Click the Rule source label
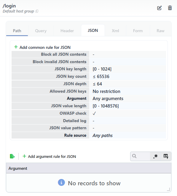This screenshot has width=177, height=196. (75, 135)
